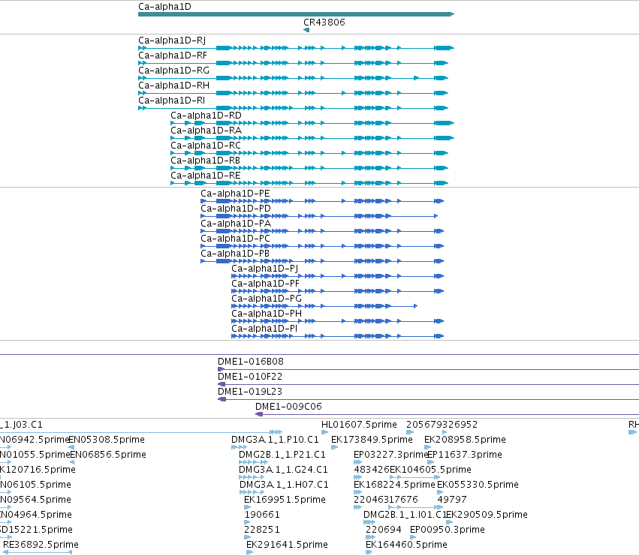Select EST 205679326952 label
The width and height of the screenshot is (639, 556).
pyautogui.click(x=442, y=425)
